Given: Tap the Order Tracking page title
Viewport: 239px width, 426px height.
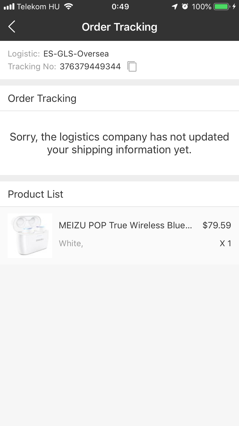Looking at the screenshot, I should click(119, 27).
